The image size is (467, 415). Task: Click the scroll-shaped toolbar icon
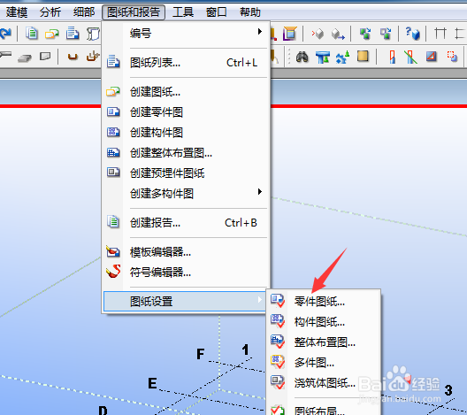pyautogui.click(x=93, y=34)
